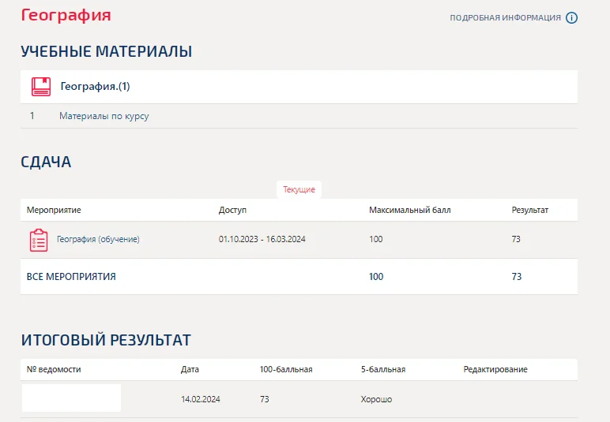Click the 5-балльная column header
This screenshot has height=422, width=610.
coord(383,369)
